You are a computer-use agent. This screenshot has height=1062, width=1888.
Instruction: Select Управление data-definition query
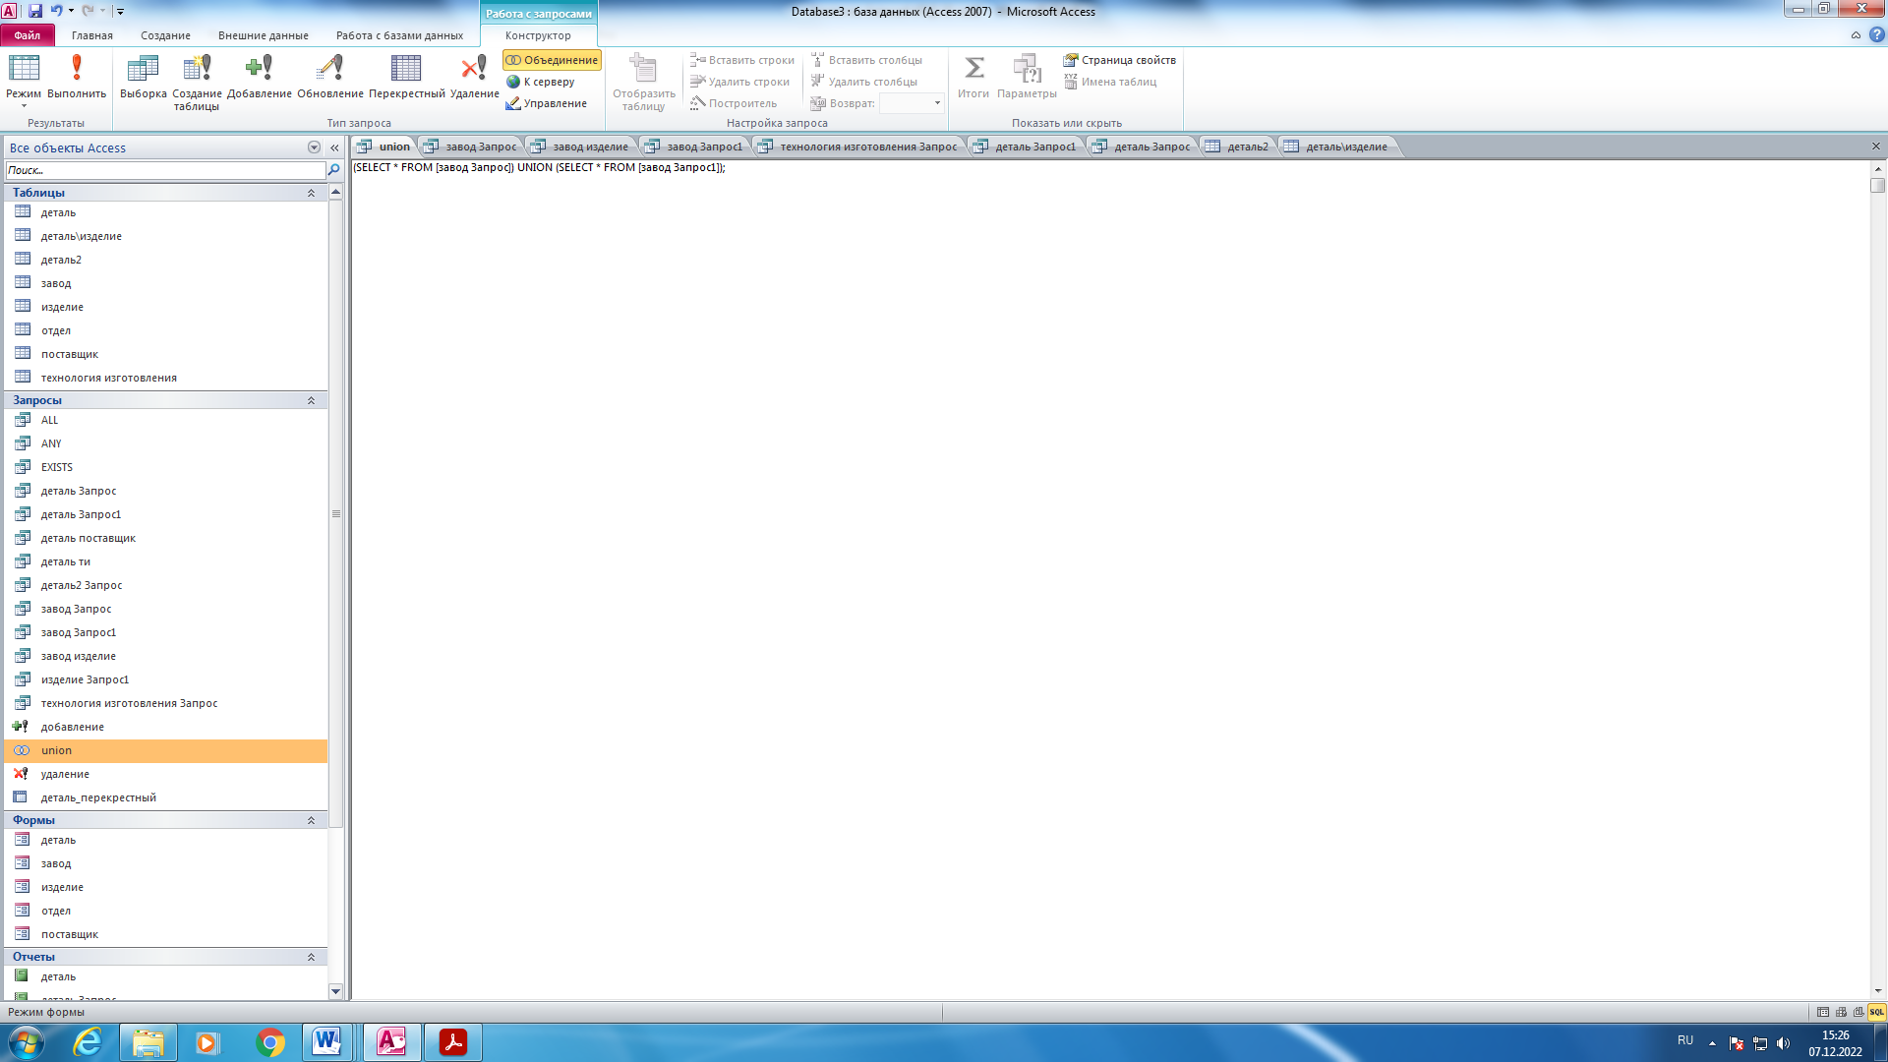click(547, 103)
